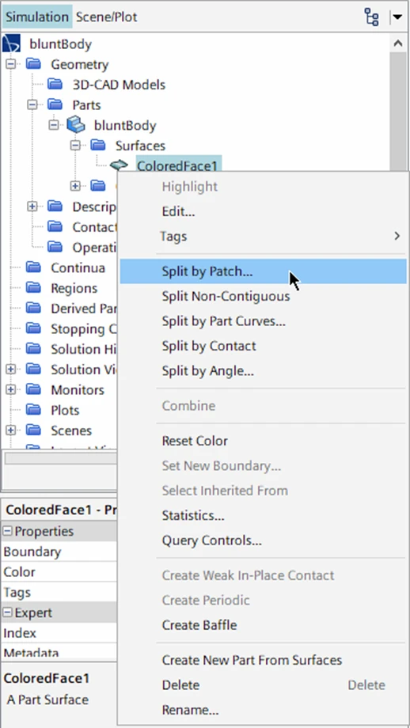Click the Continua folder icon
This screenshot has height=728, width=410.
[x=33, y=267]
